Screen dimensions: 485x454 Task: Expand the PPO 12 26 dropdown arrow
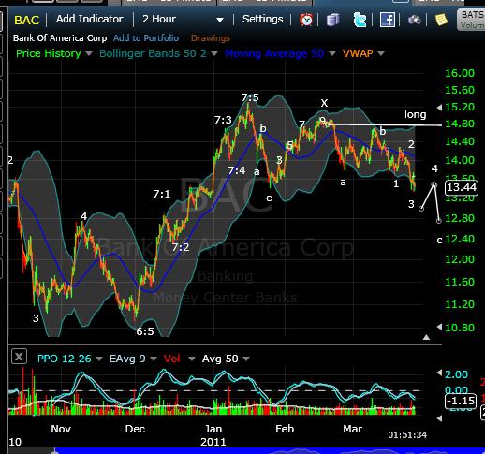(99, 359)
